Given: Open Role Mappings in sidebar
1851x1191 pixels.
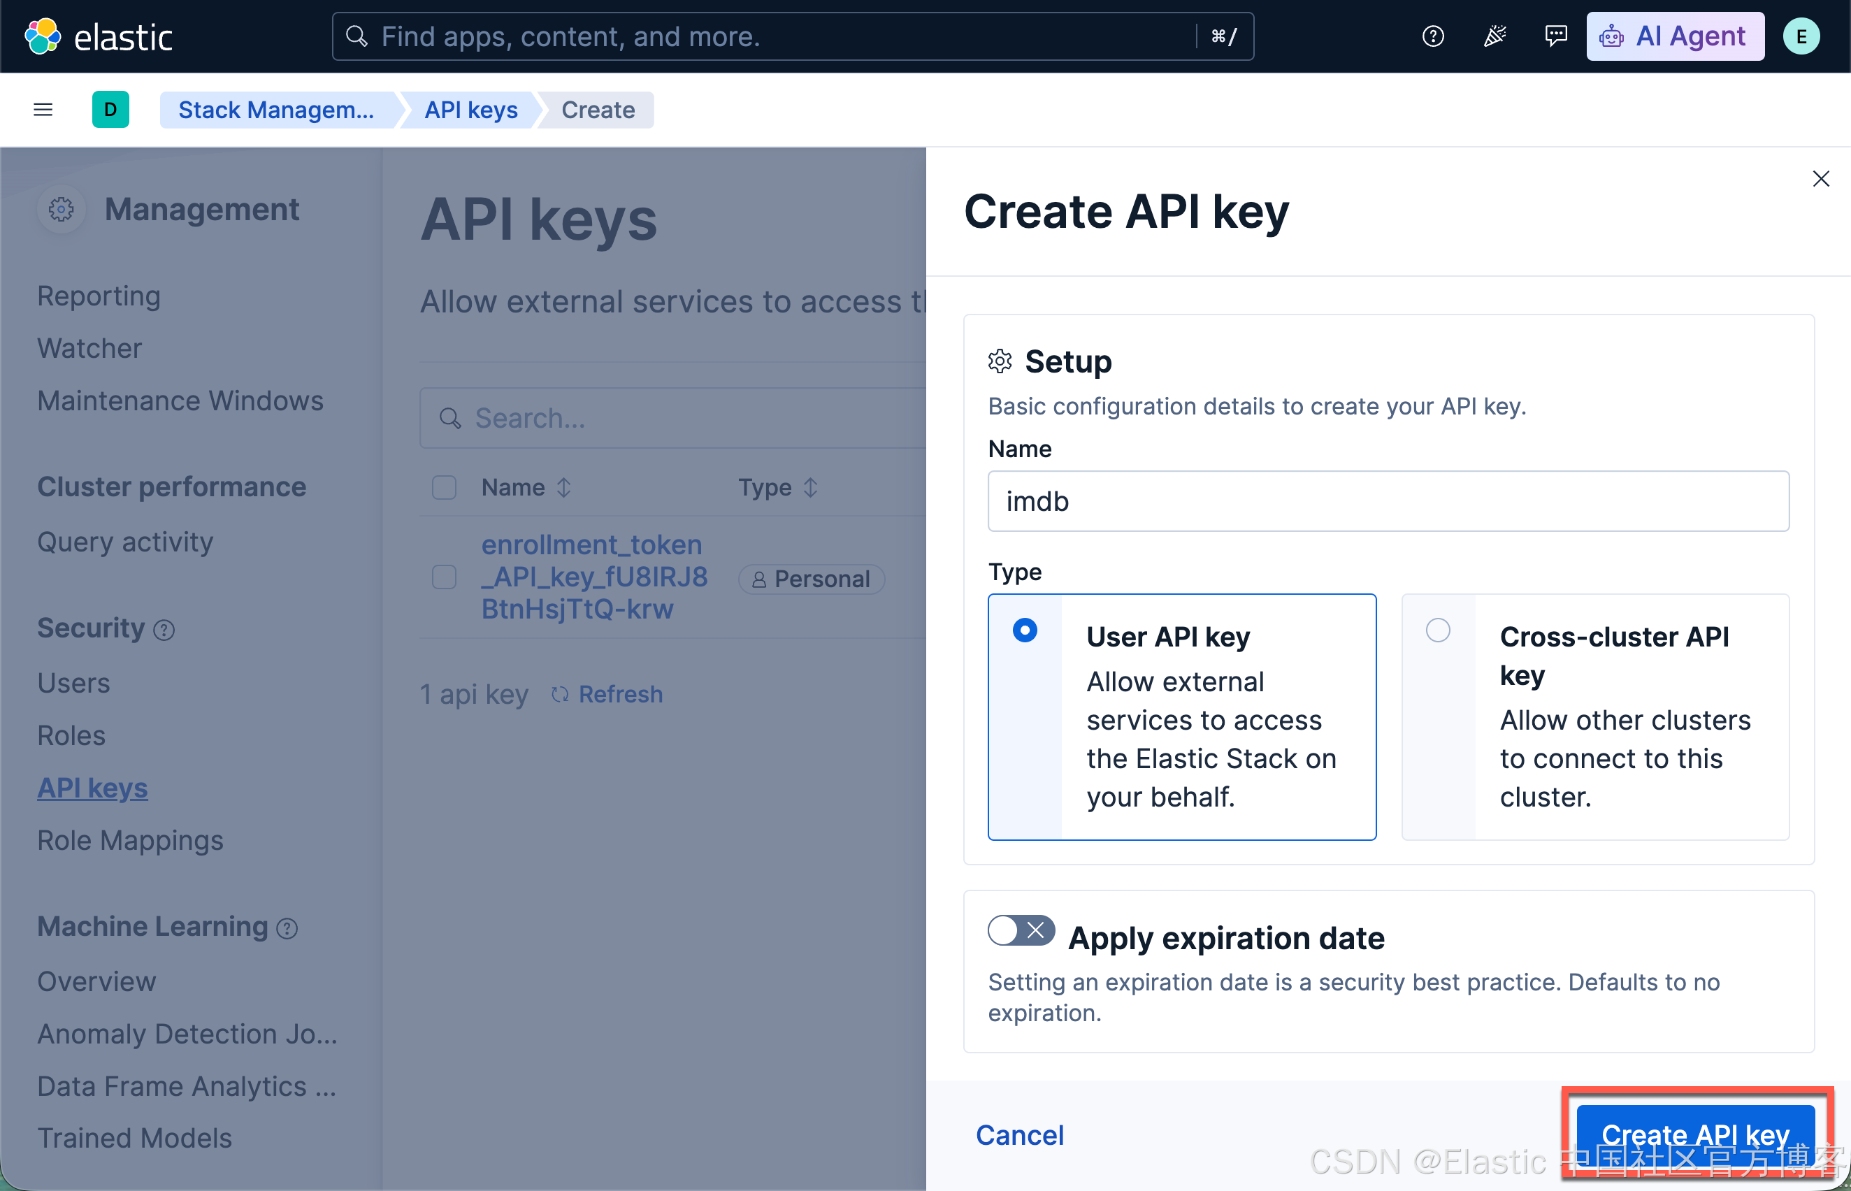Looking at the screenshot, I should coord(130,841).
